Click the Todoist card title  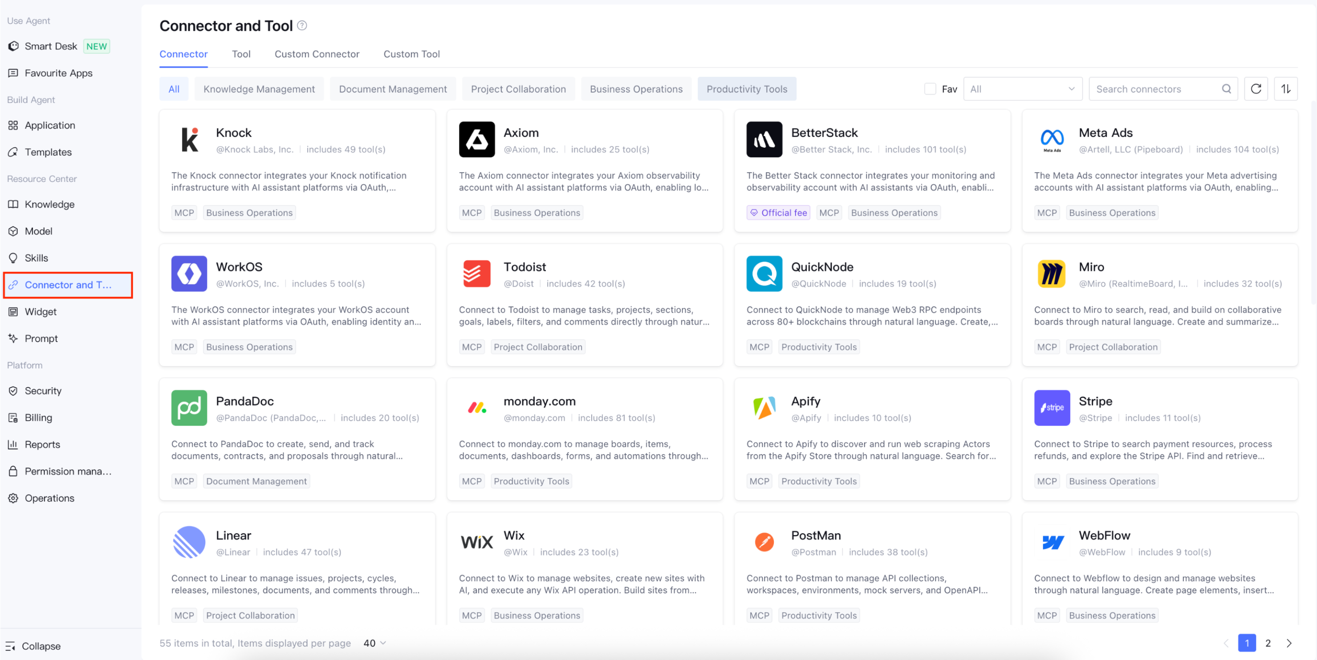[x=524, y=267]
